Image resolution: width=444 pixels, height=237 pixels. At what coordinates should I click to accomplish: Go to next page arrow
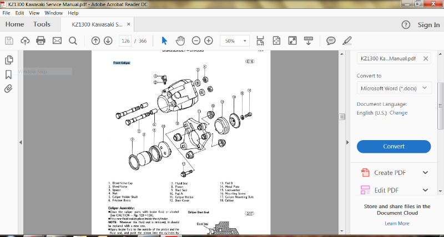point(108,40)
